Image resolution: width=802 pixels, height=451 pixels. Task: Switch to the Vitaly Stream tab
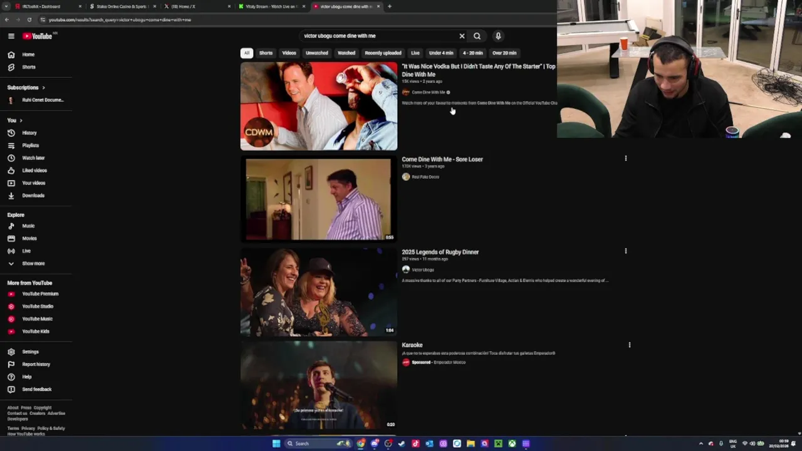(x=271, y=6)
